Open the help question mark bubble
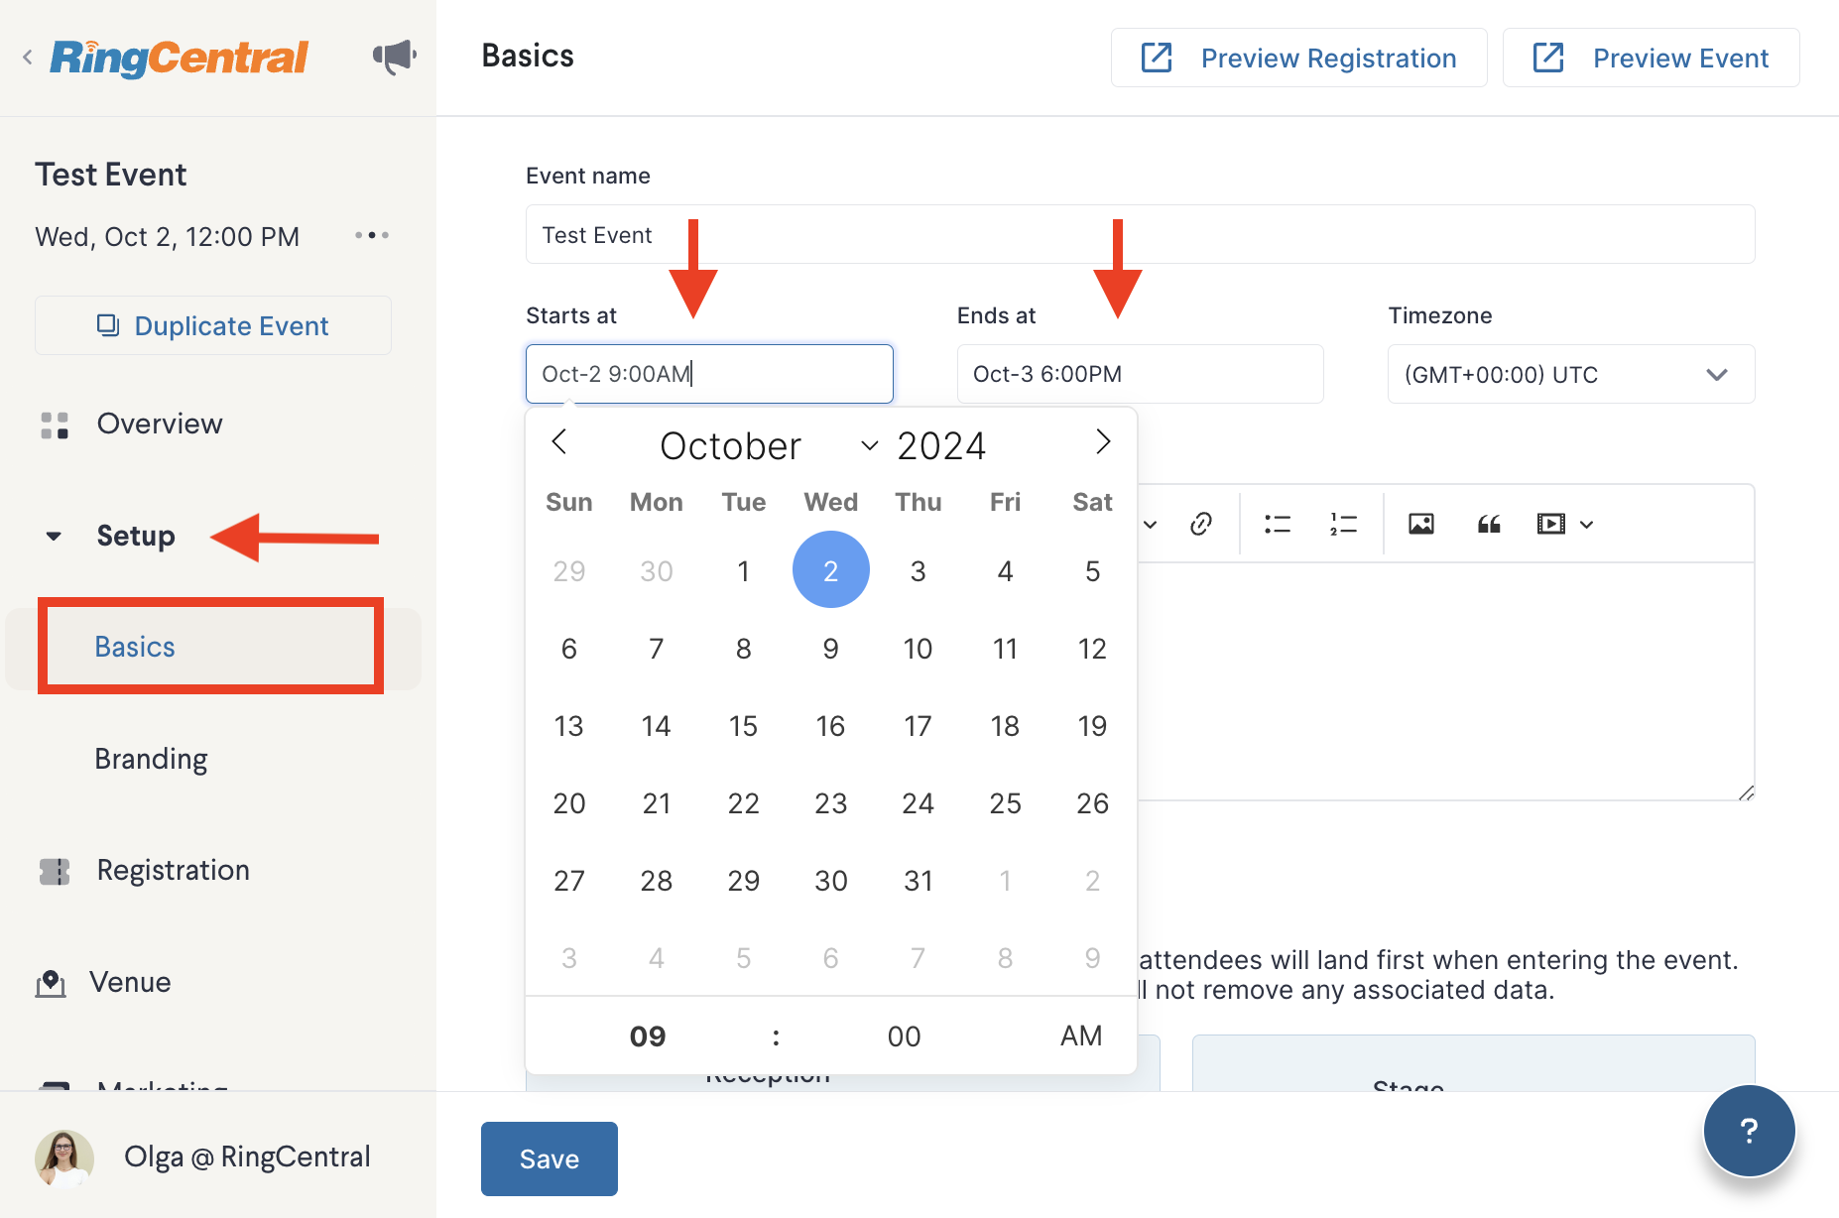The width and height of the screenshot is (1839, 1218). 1749,1130
